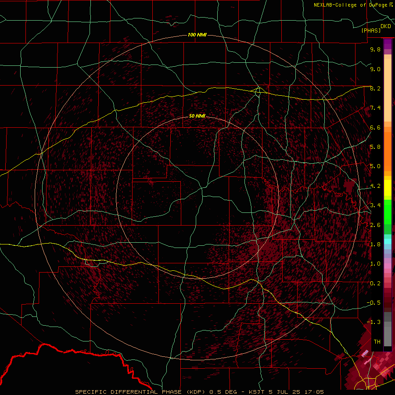The height and width of the screenshot is (395, 395).
Task: Click the 9.0 value on the color scale
Action: point(375,69)
